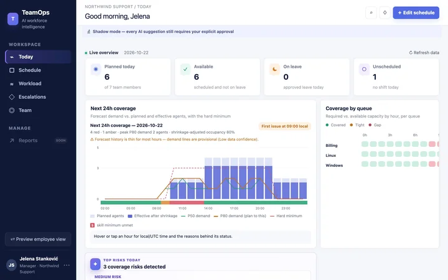Click the red gap cell in the Windows row
This screenshot has height=280, width=448.
point(432,164)
